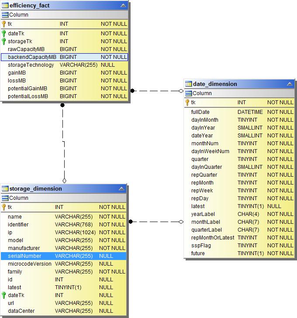Select the fullDate column row

click(x=239, y=112)
